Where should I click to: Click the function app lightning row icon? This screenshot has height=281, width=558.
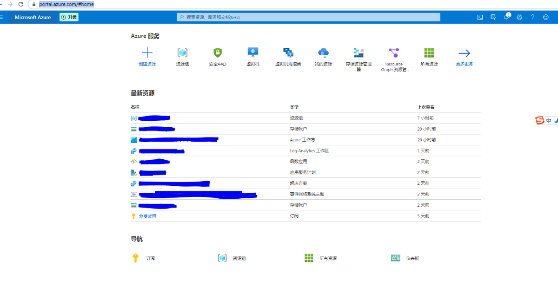134,162
